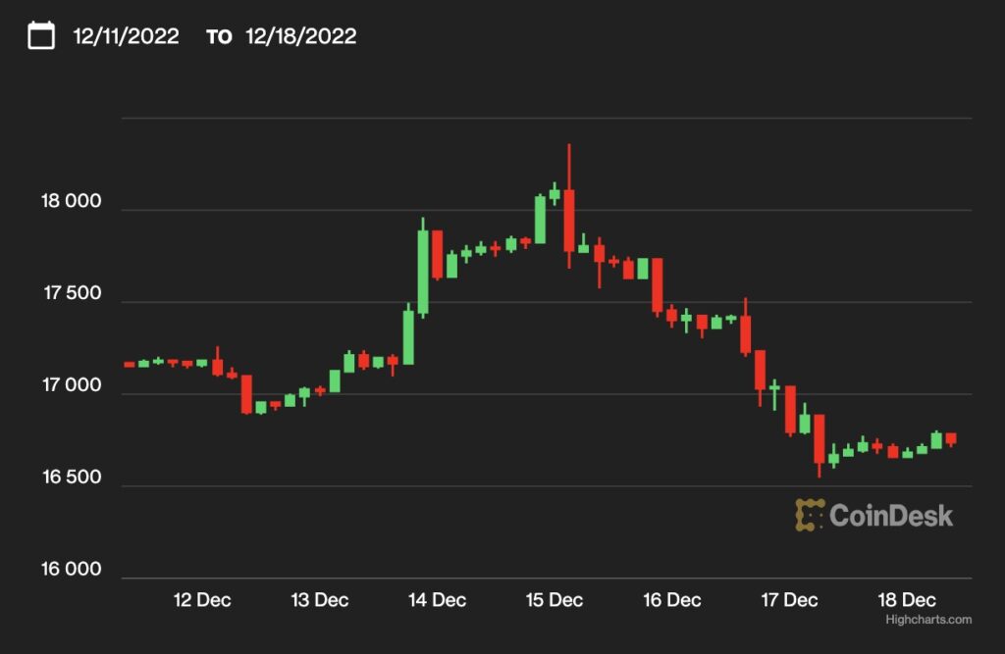
Task: Open the start date 12/11/2022
Action: tap(126, 35)
